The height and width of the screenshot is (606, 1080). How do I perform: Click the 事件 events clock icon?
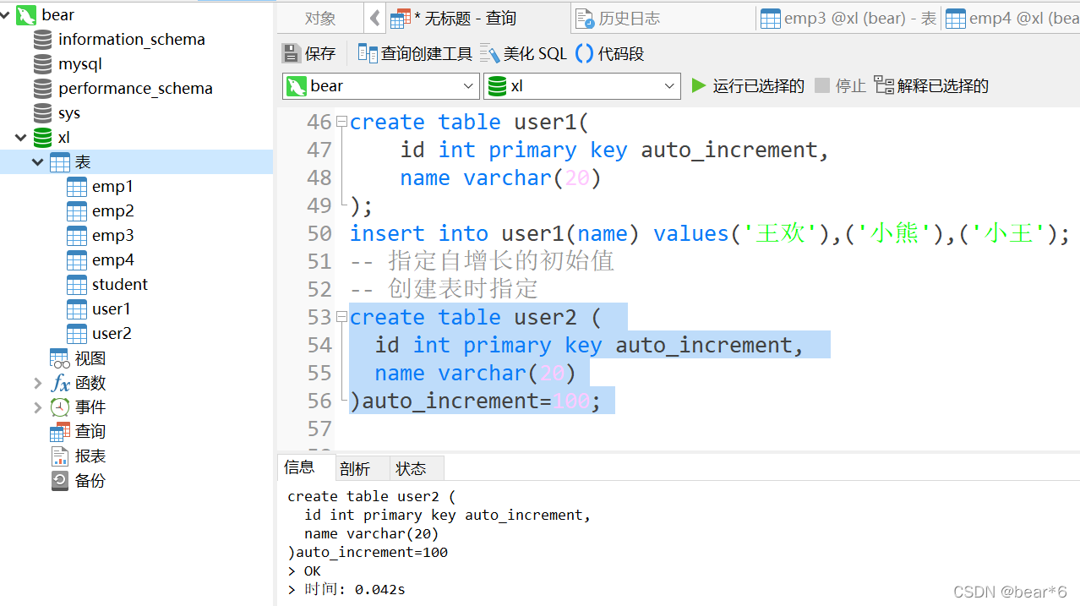(60, 407)
